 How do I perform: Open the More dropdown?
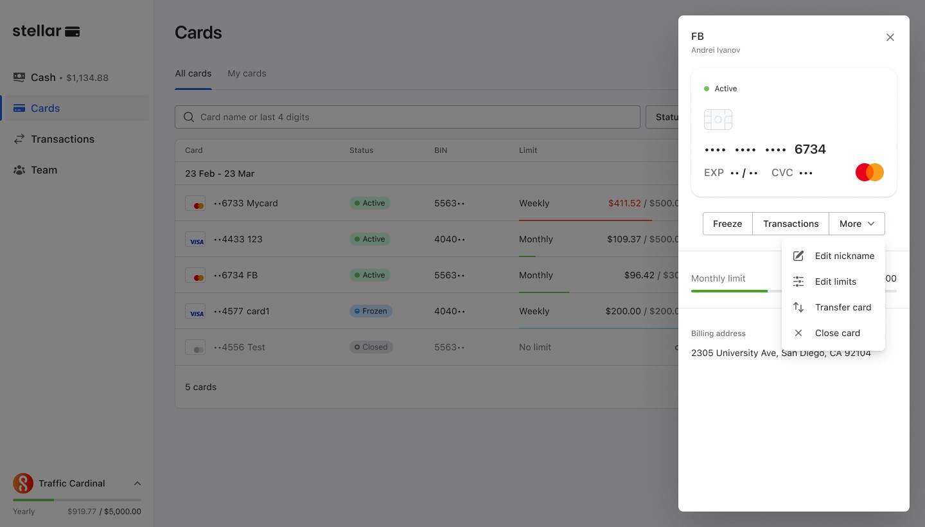pos(857,224)
